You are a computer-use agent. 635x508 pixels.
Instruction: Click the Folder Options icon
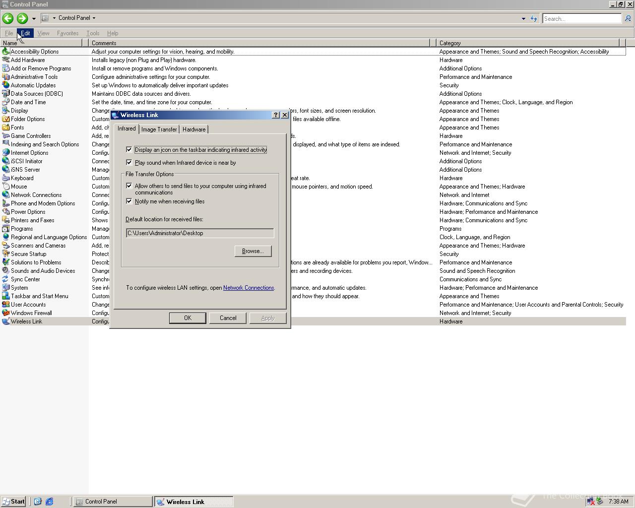[6, 119]
